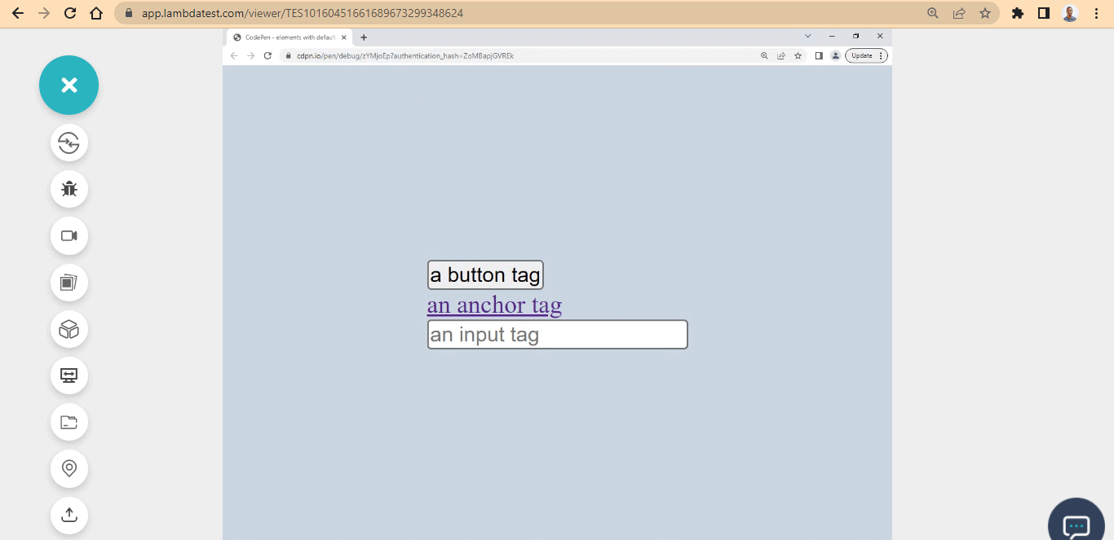Image resolution: width=1114 pixels, height=540 pixels.
Task: Open the screenshot gallery icon
Action: click(69, 283)
